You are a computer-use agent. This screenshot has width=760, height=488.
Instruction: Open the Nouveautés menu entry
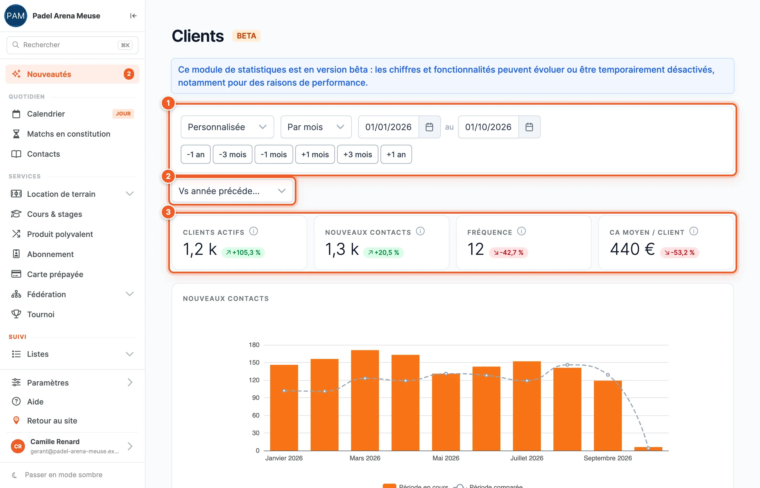pos(73,74)
